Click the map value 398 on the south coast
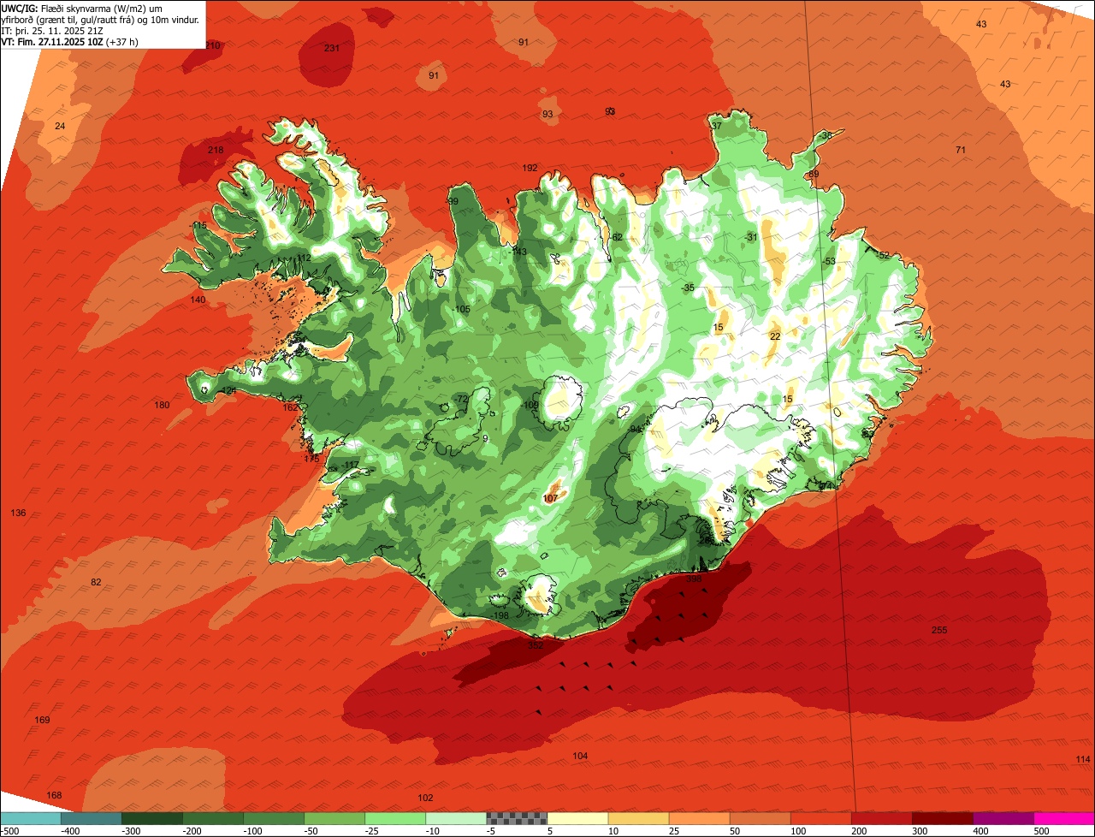 [x=694, y=579]
